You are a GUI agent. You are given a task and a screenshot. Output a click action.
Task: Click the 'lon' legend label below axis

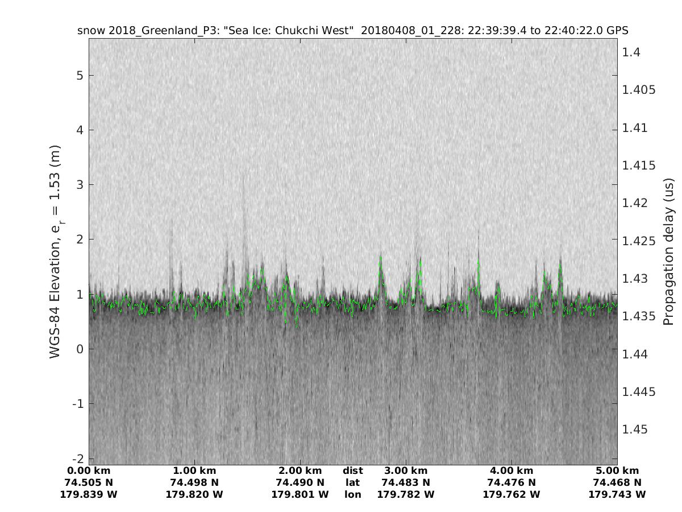click(x=353, y=495)
